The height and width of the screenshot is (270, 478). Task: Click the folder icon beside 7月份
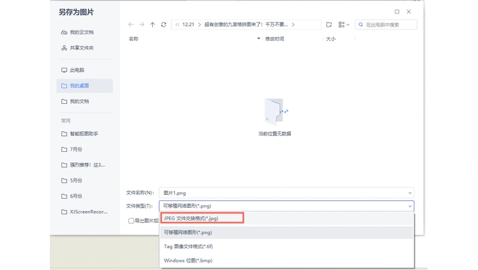[x=64, y=149]
